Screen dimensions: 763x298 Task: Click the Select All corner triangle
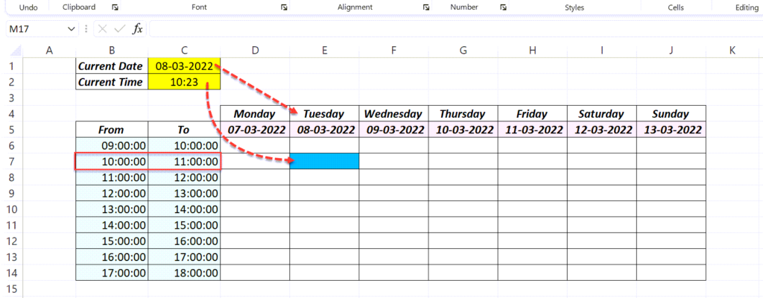coord(16,50)
